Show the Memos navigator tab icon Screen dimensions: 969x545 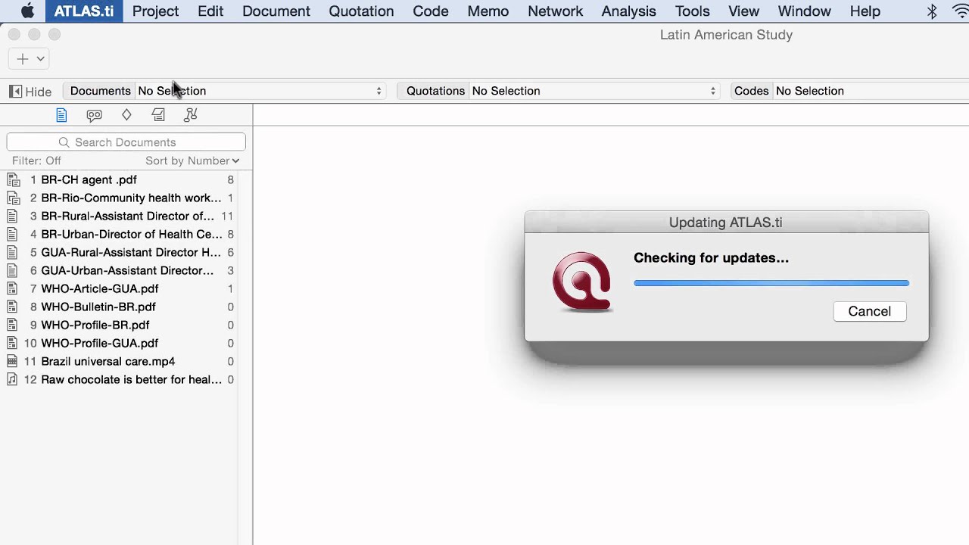pyautogui.click(x=158, y=115)
